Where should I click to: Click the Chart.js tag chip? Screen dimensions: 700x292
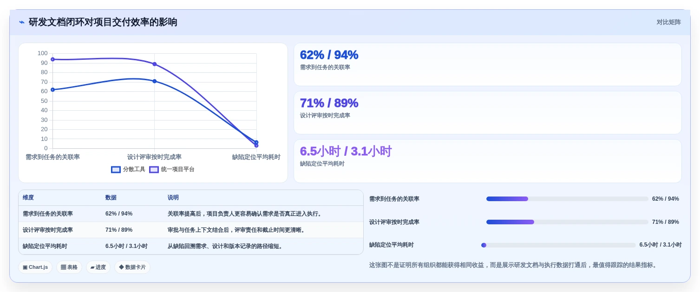click(x=35, y=267)
